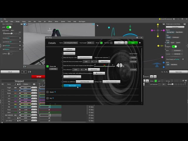Image resolution: width=188 pixels, height=141 pixels.
Task: Uncheck the Moves checkbox in Lens Setup
Action: click(x=101, y=43)
